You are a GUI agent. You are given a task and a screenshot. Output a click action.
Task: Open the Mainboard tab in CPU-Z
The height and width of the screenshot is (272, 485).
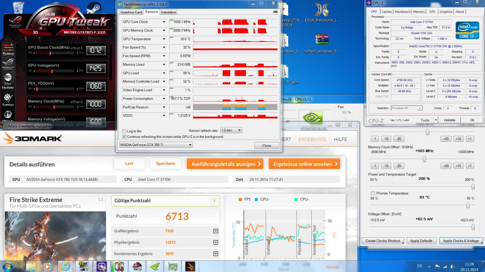402,12
